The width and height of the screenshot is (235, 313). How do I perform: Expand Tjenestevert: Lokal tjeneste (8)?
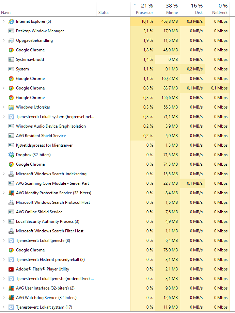point(3,241)
